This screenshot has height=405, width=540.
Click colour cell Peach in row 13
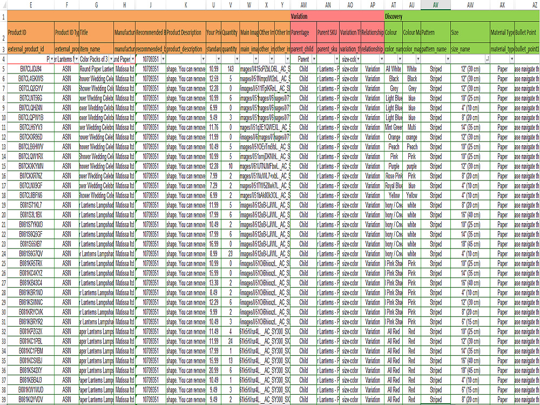tap(393, 147)
